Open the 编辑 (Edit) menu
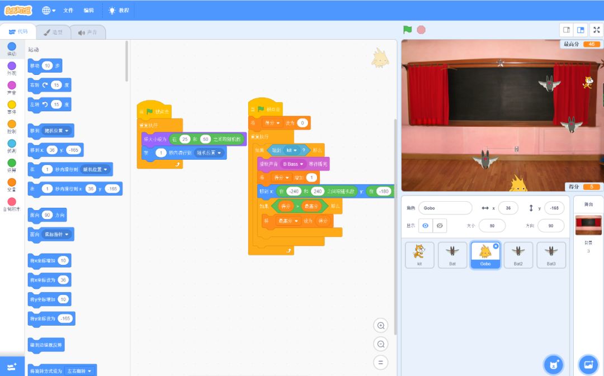 coord(88,11)
